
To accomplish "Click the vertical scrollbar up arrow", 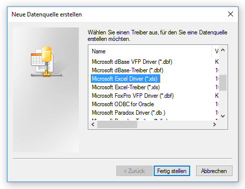I will pyautogui.click(x=223, y=50).
